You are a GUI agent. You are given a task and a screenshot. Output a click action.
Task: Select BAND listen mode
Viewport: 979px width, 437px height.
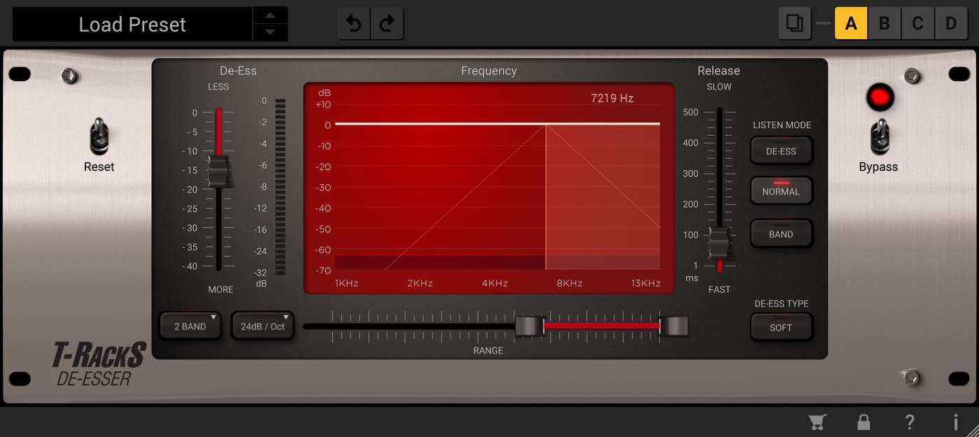[x=781, y=234]
